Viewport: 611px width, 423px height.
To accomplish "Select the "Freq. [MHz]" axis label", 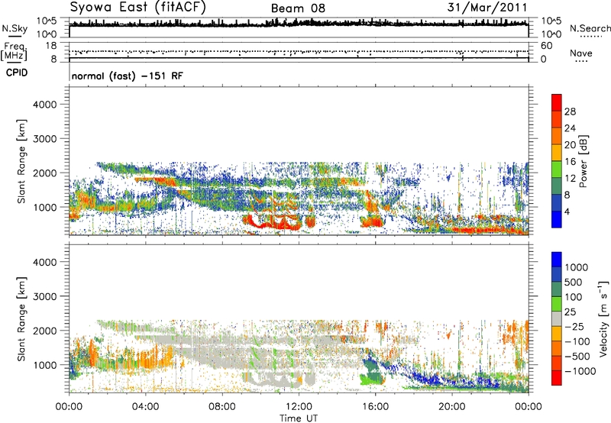I will 15,52.
